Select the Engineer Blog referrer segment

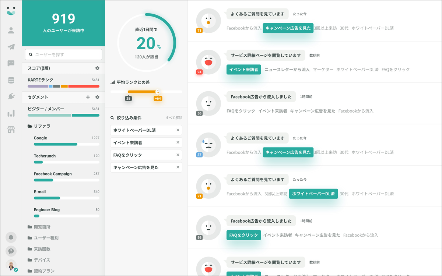[x=67, y=213]
